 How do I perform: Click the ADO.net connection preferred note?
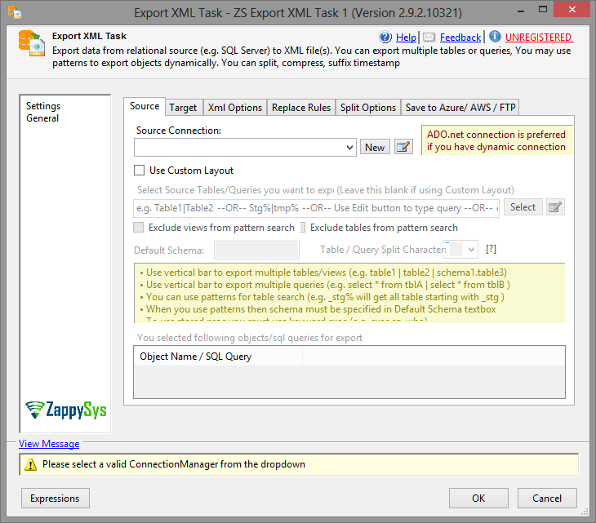click(496, 140)
